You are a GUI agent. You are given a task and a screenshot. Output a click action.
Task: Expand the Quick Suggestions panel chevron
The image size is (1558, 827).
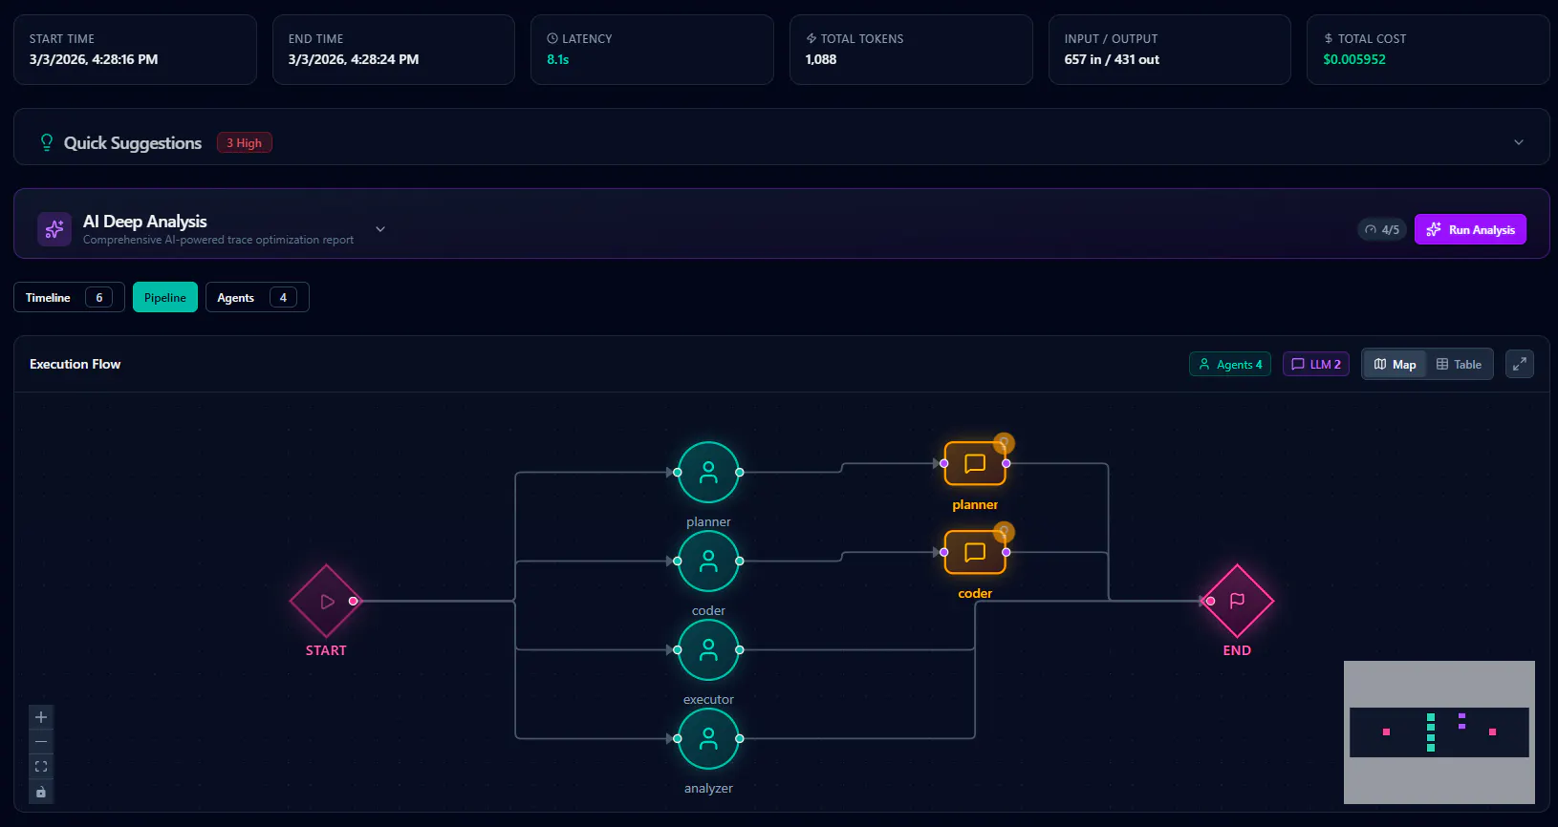pos(1519,142)
